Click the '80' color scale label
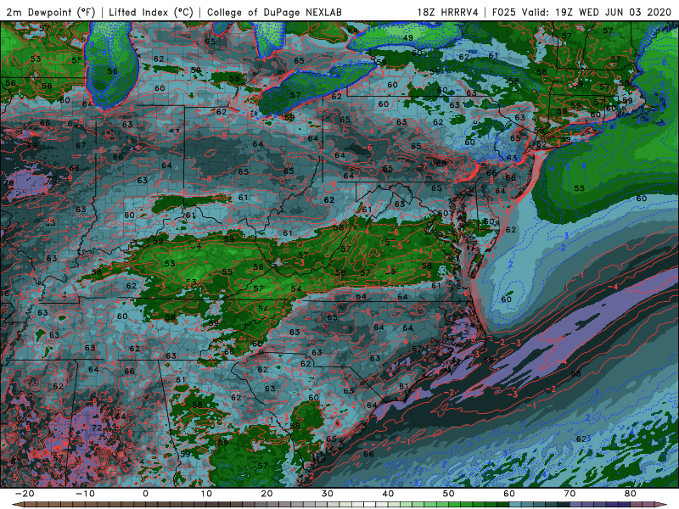This screenshot has height=509, width=679. click(631, 494)
